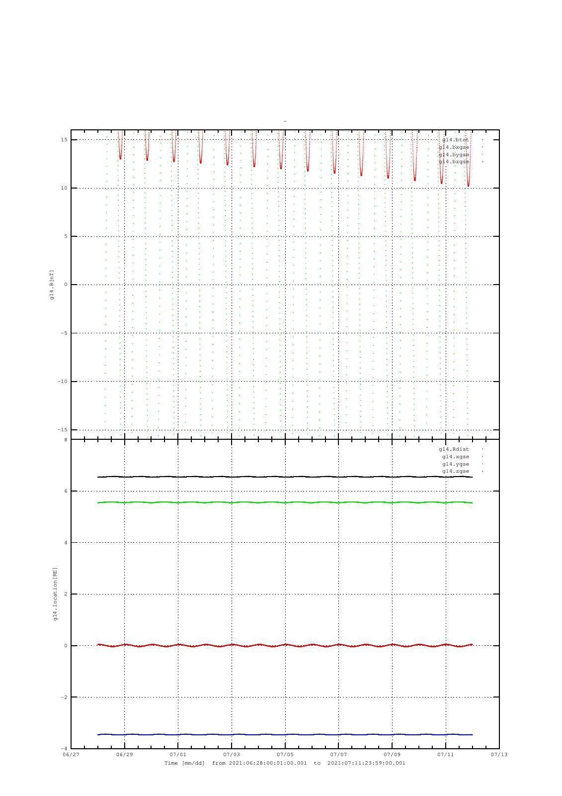Click the 07/11 date tick label
The image size is (562, 796).
click(446, 755)
